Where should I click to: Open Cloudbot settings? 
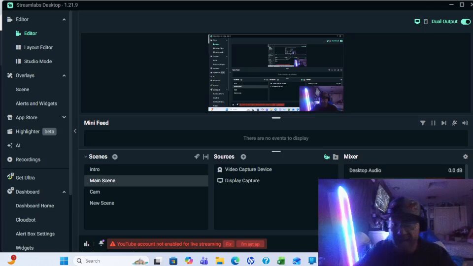26,220
